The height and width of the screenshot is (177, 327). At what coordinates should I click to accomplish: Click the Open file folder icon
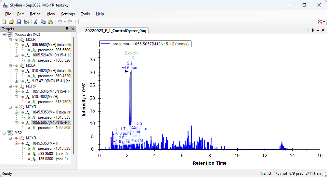(x=11, y=22)
